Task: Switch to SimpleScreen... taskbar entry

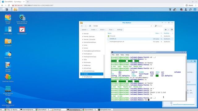Action: click(x=105, y=110)
